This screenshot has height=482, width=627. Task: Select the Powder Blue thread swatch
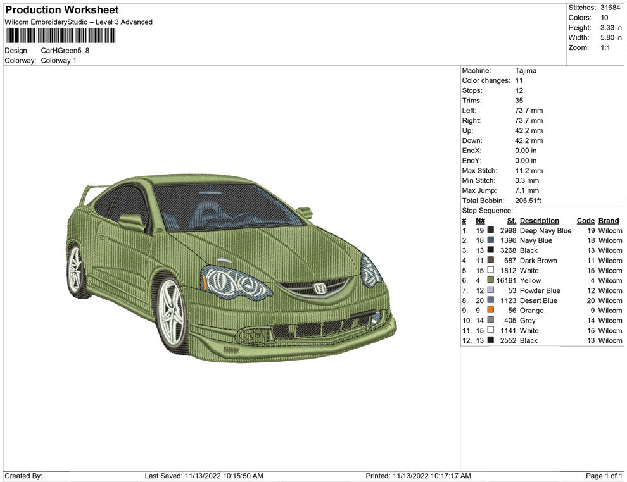pyautogui.click(x=491, y=290)
